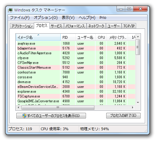
Task: Select the CFSwMgr.exe process
Action: point(76,63)
